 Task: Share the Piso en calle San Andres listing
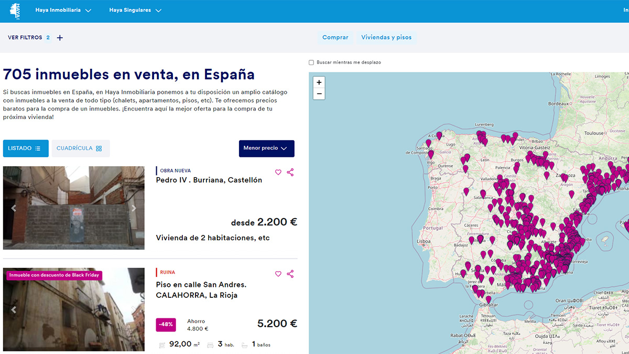(290, 274)
